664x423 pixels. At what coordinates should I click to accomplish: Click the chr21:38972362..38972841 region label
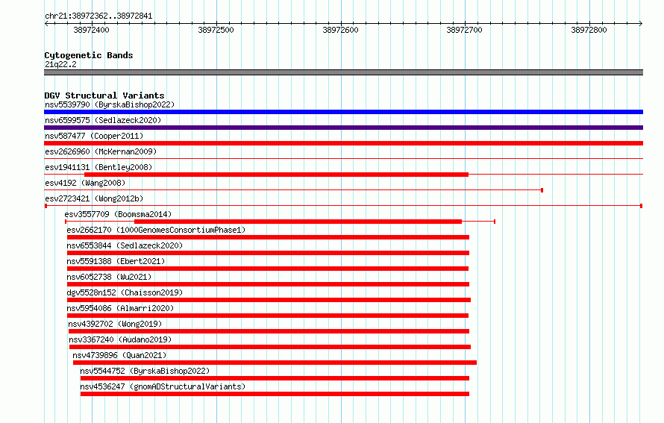point(98,16)
